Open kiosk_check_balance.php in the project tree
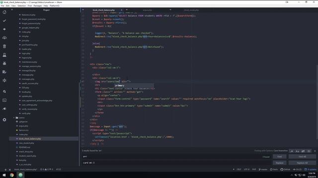The width and height of the screenshot is (318, 178). pyautogui.click(x=30, y=139)
